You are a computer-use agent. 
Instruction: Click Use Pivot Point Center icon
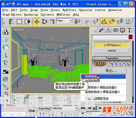77,21
